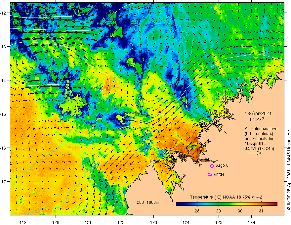The height and width of the screenshot is (225, 291).
Task: Click the 'drifter' legend label
Action: [x=219, y=174]
